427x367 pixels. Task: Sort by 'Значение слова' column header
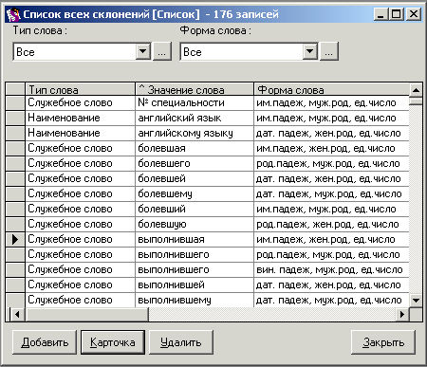point(195,89)
